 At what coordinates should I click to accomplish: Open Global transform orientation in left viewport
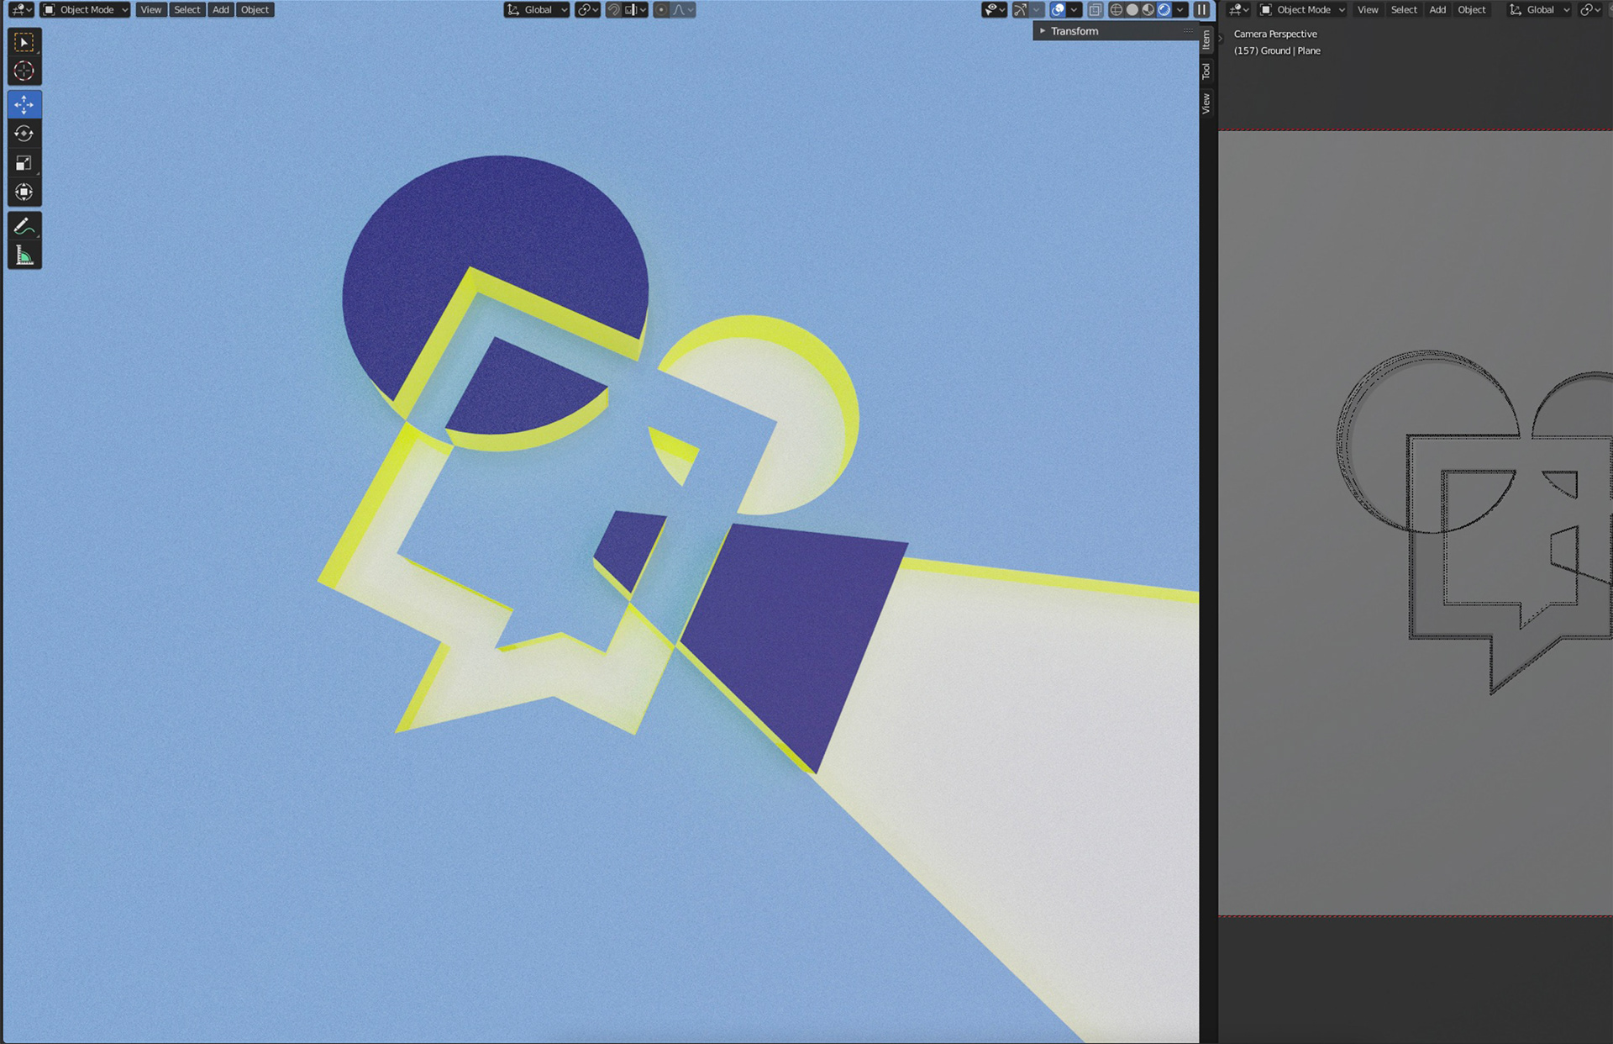pyautogui.click(x=537, y=10)
